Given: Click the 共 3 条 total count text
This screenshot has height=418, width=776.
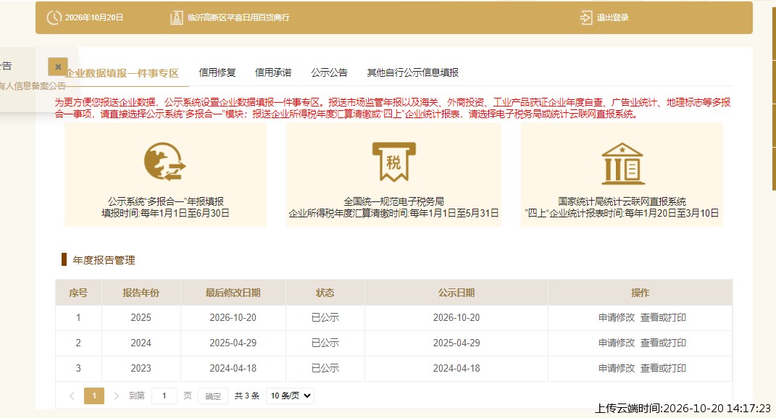Looking at the screenshot, I should (x=247, y=396).
